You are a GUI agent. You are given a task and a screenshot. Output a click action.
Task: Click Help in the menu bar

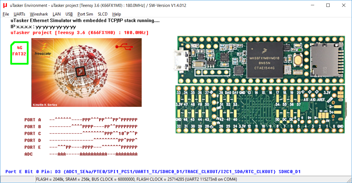[116, 14]
